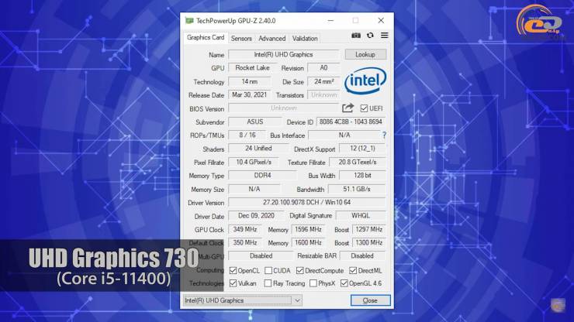Toggle the PhysX checkbox
The image size is (574, 322).
click(313, 283)
